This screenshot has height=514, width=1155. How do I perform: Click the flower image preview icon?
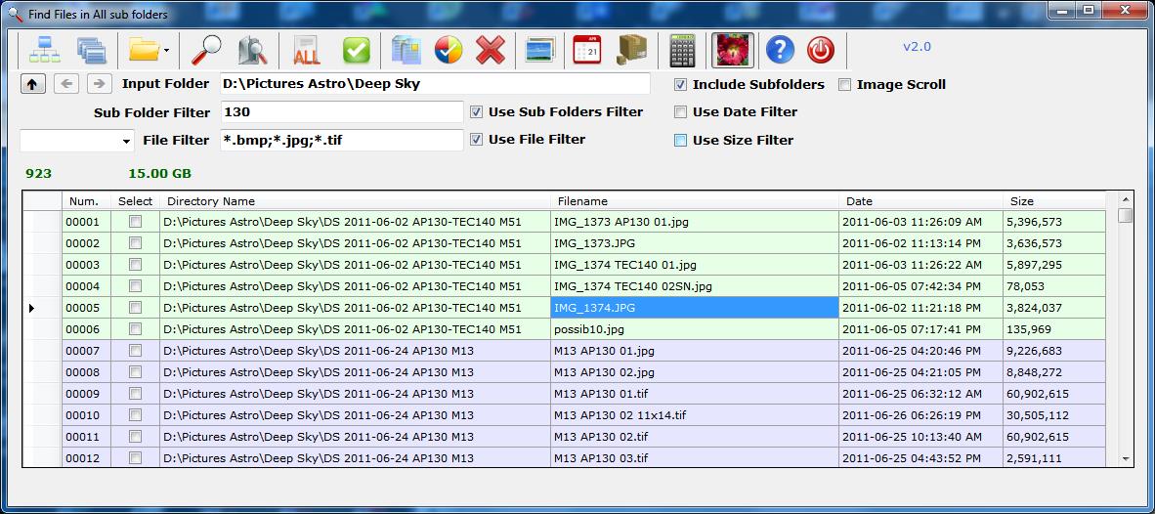(729, 49)
